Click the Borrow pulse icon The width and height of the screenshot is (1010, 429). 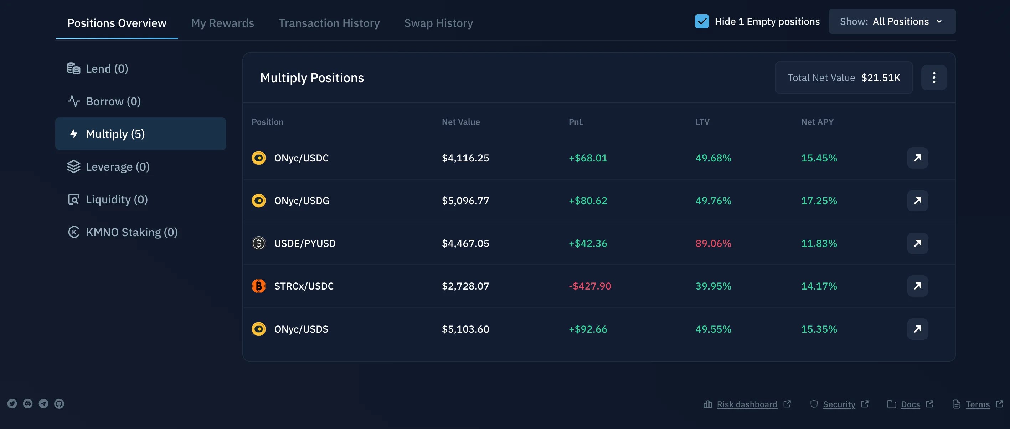click(x=74, y=101)
